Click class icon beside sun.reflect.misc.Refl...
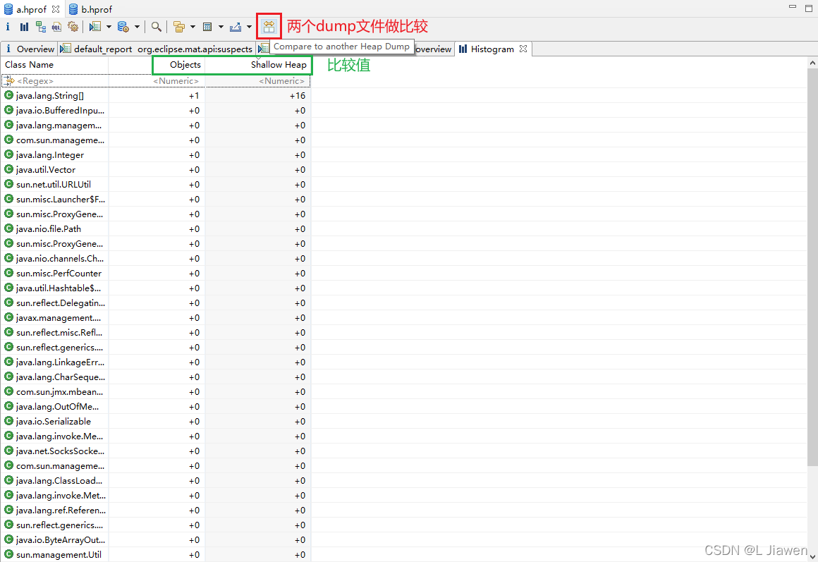This screenshot has height=562, width=818. 8,332
